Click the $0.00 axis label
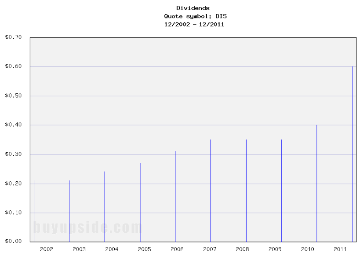The image size is (363, 260). pos(13,241)
